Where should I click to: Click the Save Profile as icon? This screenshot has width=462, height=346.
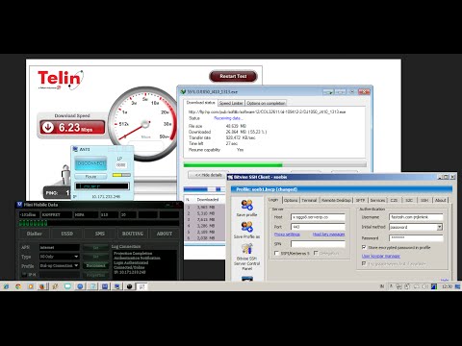[247, 227]
